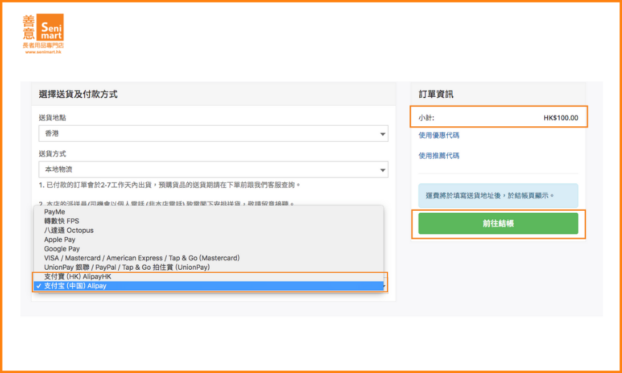The width and height of the screenshot is (622, 373).
Task: Click the 選擇送貨及付款方式 heading
Action: (x=78, y=94)
